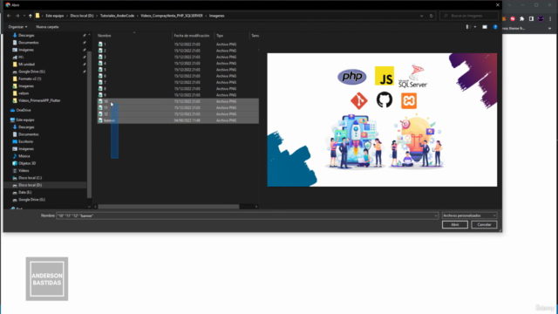Select OneDrive in the navigation pane
This screenshot has height=314, width=558.
24,110
